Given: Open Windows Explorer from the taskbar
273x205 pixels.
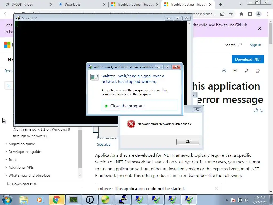Looking at the screenshot, I should (24, 200).
